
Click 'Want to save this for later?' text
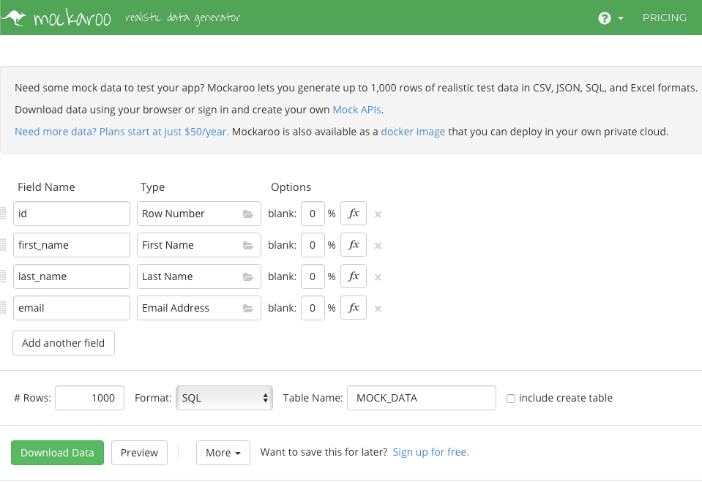(324, 452)
